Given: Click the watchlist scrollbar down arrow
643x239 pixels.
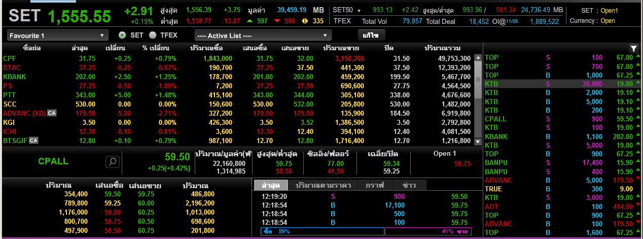Looking at the screenshot, I should pyautogui.click(x=478, y=141).
